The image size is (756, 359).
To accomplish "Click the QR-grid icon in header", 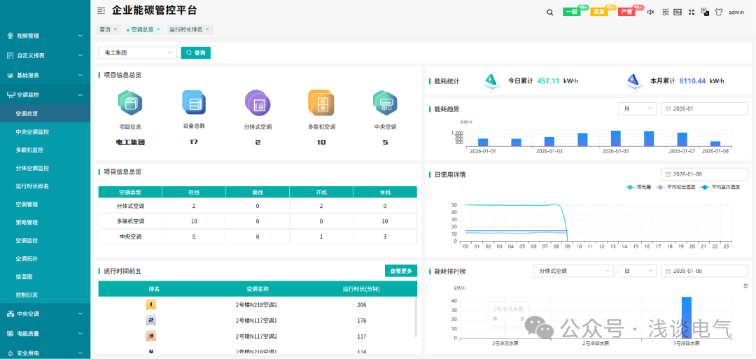I will 666,12.
